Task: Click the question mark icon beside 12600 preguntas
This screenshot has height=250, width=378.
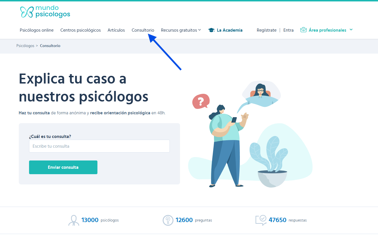Action: 168,220
